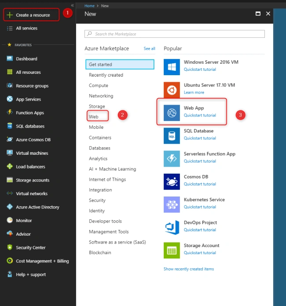This screenshot has width=286, height=306.
Task: Select Software as a service (SaaS)
Action: (117, 242)
